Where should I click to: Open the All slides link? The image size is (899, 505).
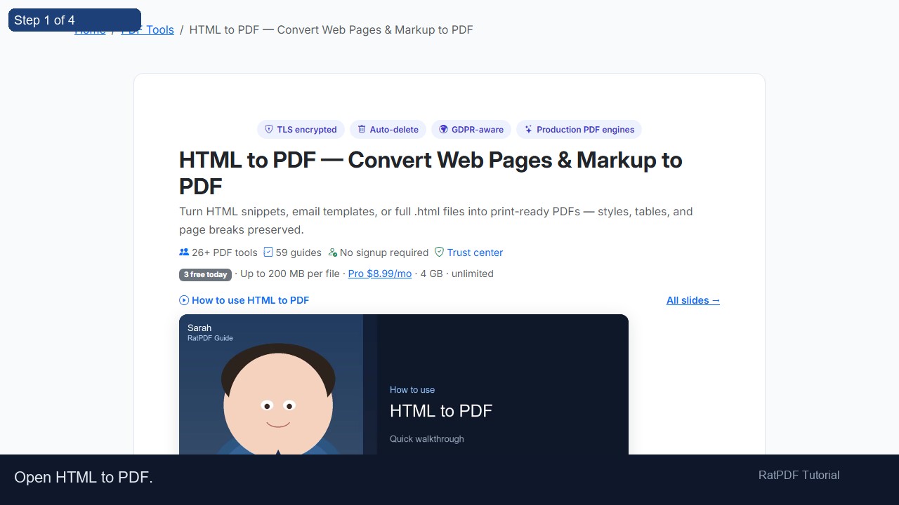693,300
